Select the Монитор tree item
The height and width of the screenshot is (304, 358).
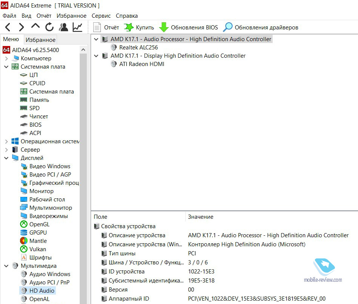[37, 191]
